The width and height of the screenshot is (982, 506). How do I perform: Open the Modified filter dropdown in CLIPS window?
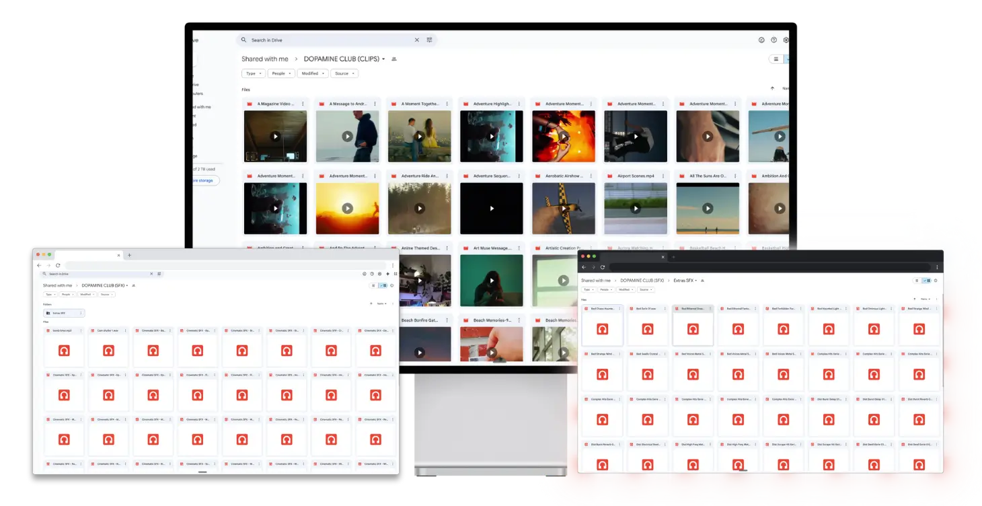point(313,73)
